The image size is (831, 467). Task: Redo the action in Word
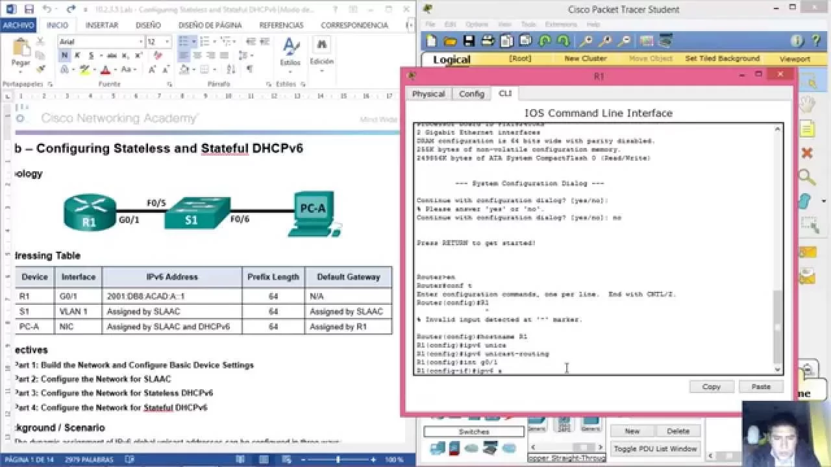(71, 9)
